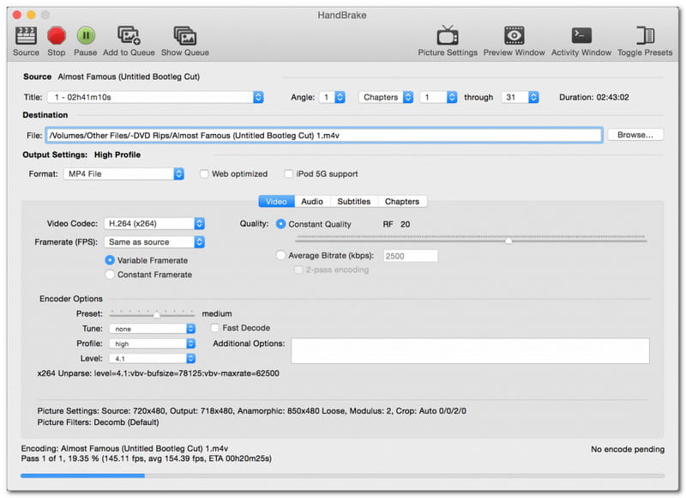Click the Browse button for destination
The image size is (686, 498).
(635, 135)
